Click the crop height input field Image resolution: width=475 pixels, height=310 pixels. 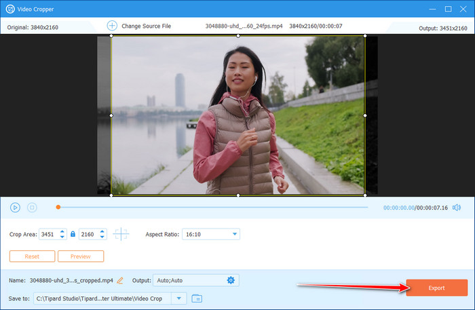pyautogui.click(x=90, y=234)
